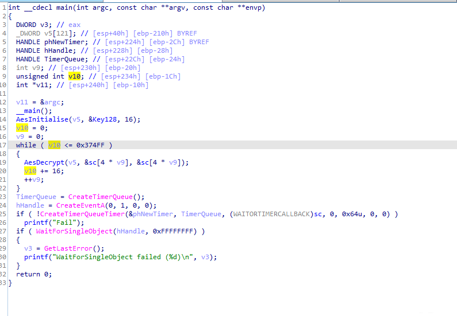Click the [esp+234h] comment on v10

[121, 76]
